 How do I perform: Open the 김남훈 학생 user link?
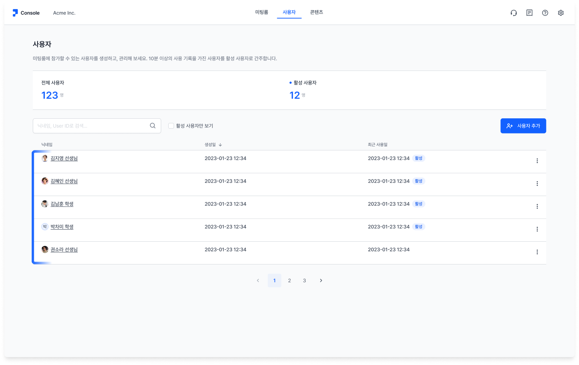[62, 204]
